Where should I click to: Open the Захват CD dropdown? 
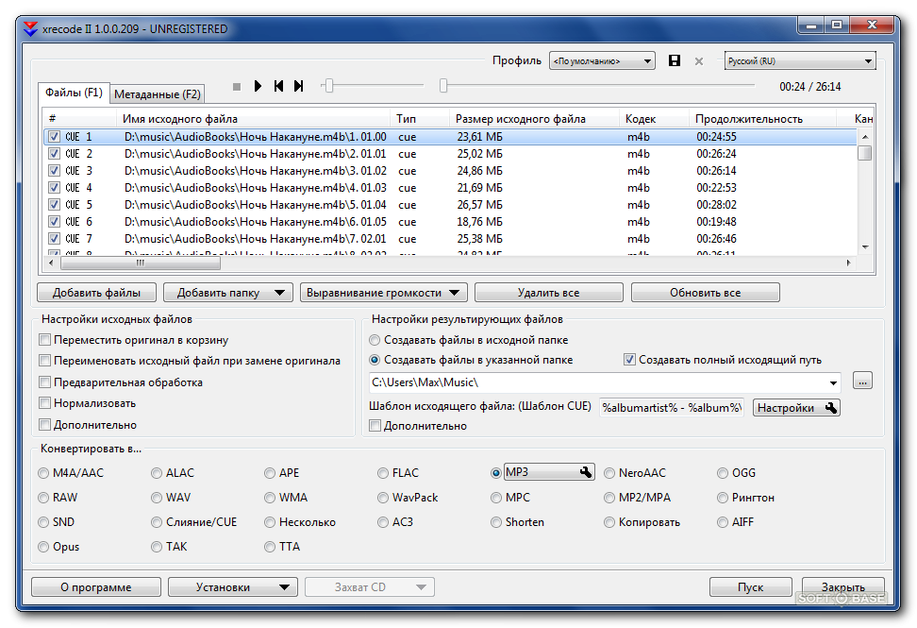pos(370,587)
